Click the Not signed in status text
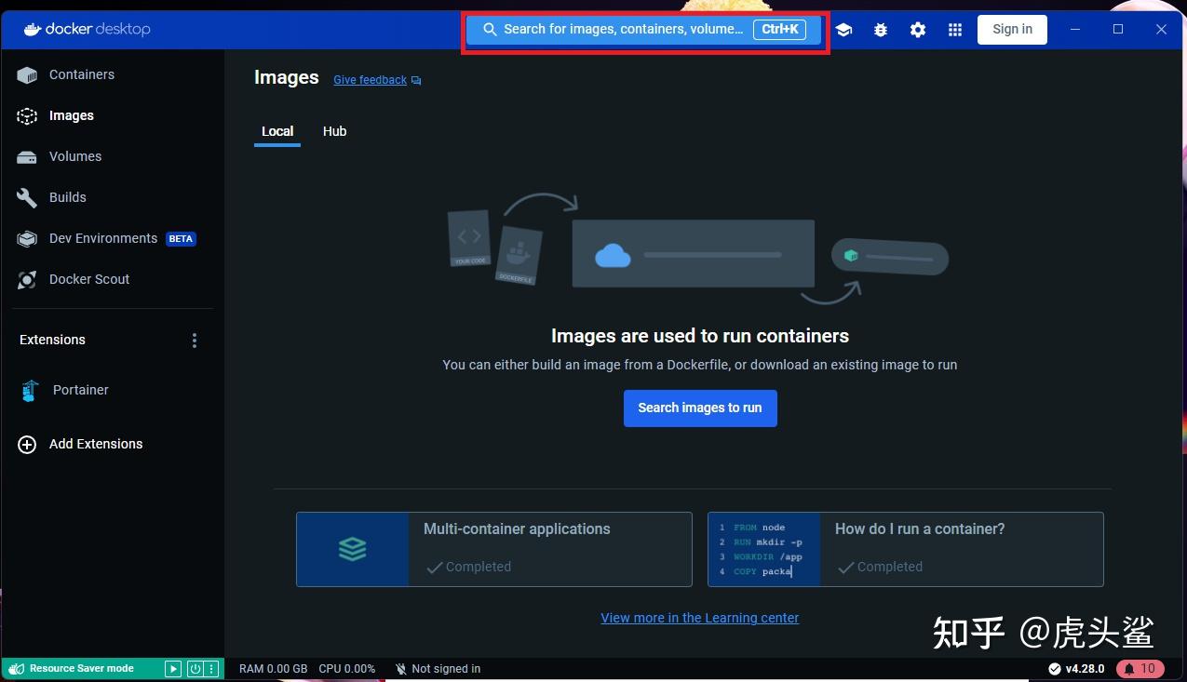This screenshot has height=682, width=1187. coord(446,669)
